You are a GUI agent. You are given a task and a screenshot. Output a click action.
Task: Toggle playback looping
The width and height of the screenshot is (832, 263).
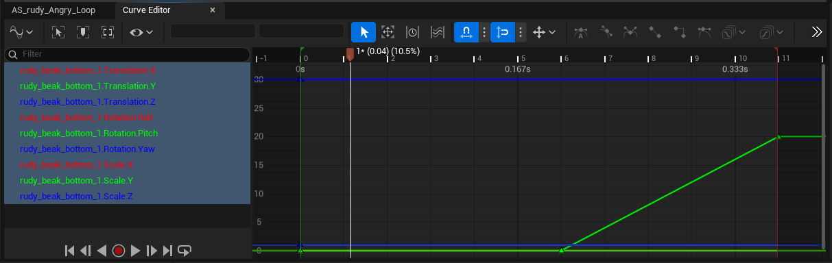[185, 251]
